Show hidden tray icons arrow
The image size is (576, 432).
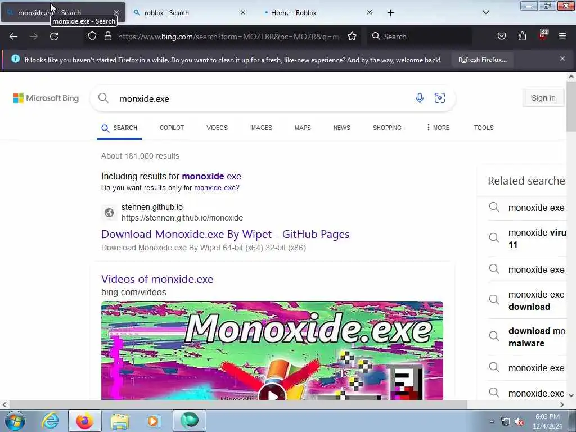coord(492,422)
